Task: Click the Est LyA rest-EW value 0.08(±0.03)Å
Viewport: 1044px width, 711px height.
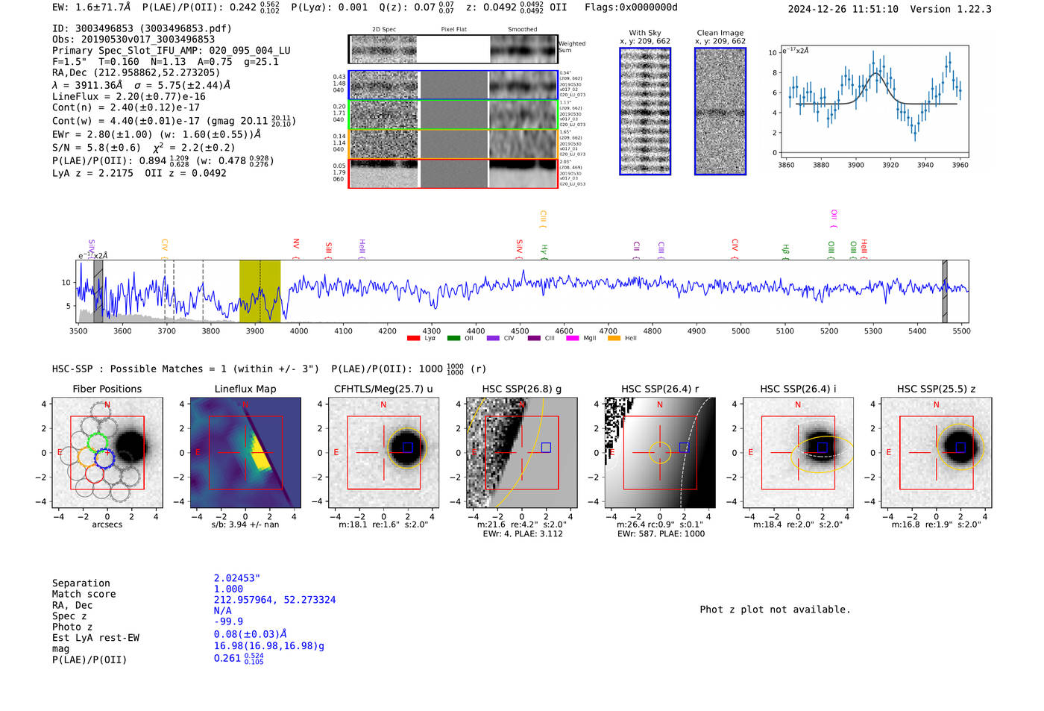Action: pos(250,634)
